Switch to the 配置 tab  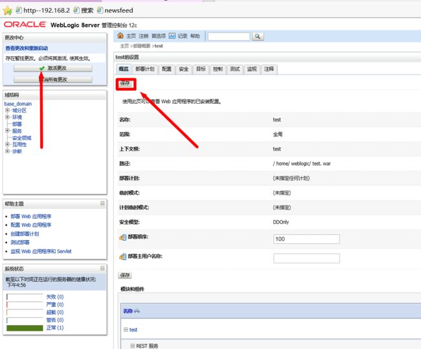click(x=166, y=69)
